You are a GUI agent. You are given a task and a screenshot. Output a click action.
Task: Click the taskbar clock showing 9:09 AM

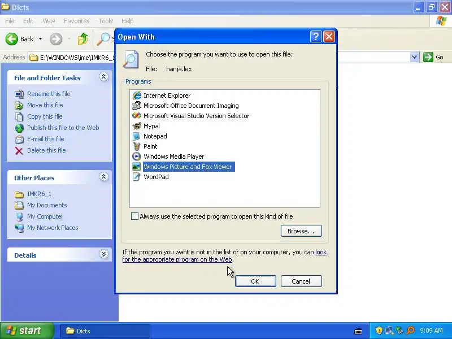pyautogui.click(x=431, y=331)
